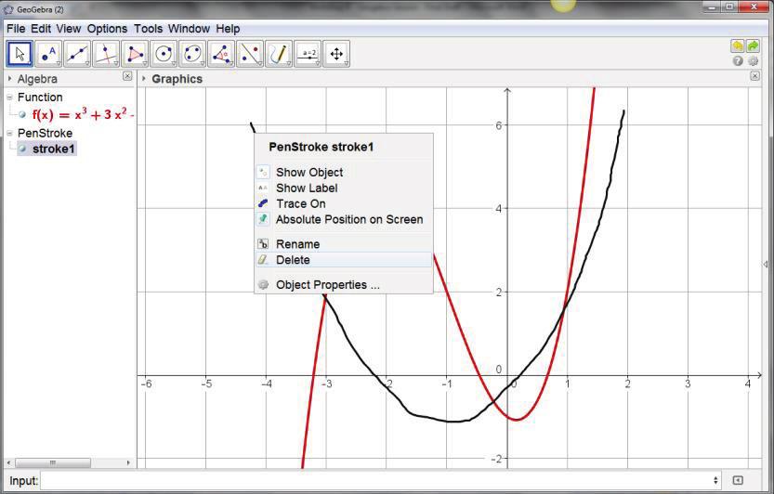Open Object Properties from context menu

pos(344,285)
